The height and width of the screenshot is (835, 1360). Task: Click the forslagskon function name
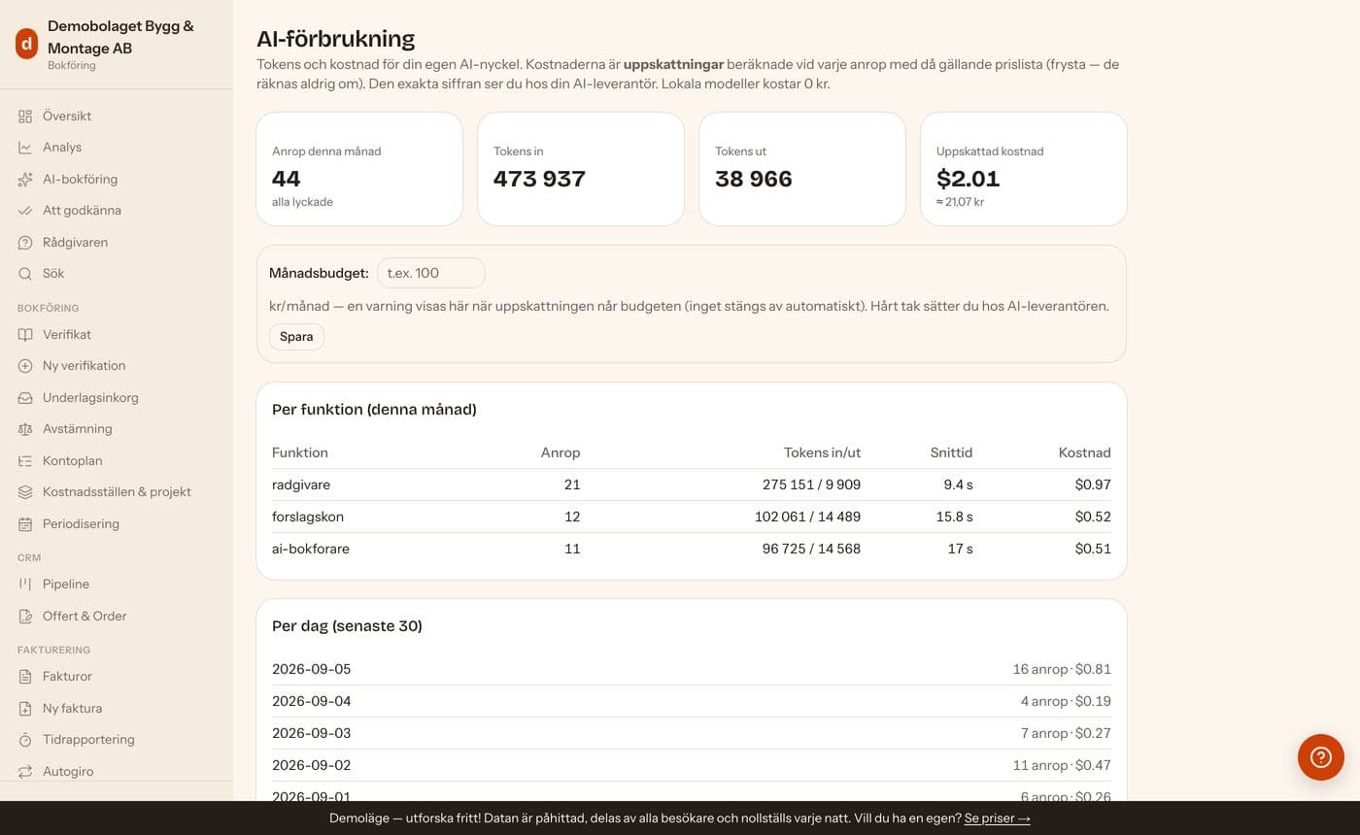pyautogui.click(x=308, y=517)
